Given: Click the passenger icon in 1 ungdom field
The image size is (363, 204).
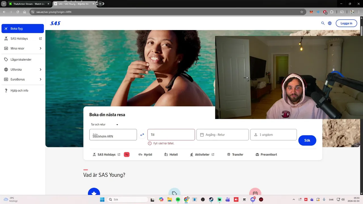Looking at the screenshot, I should point(256,135).
